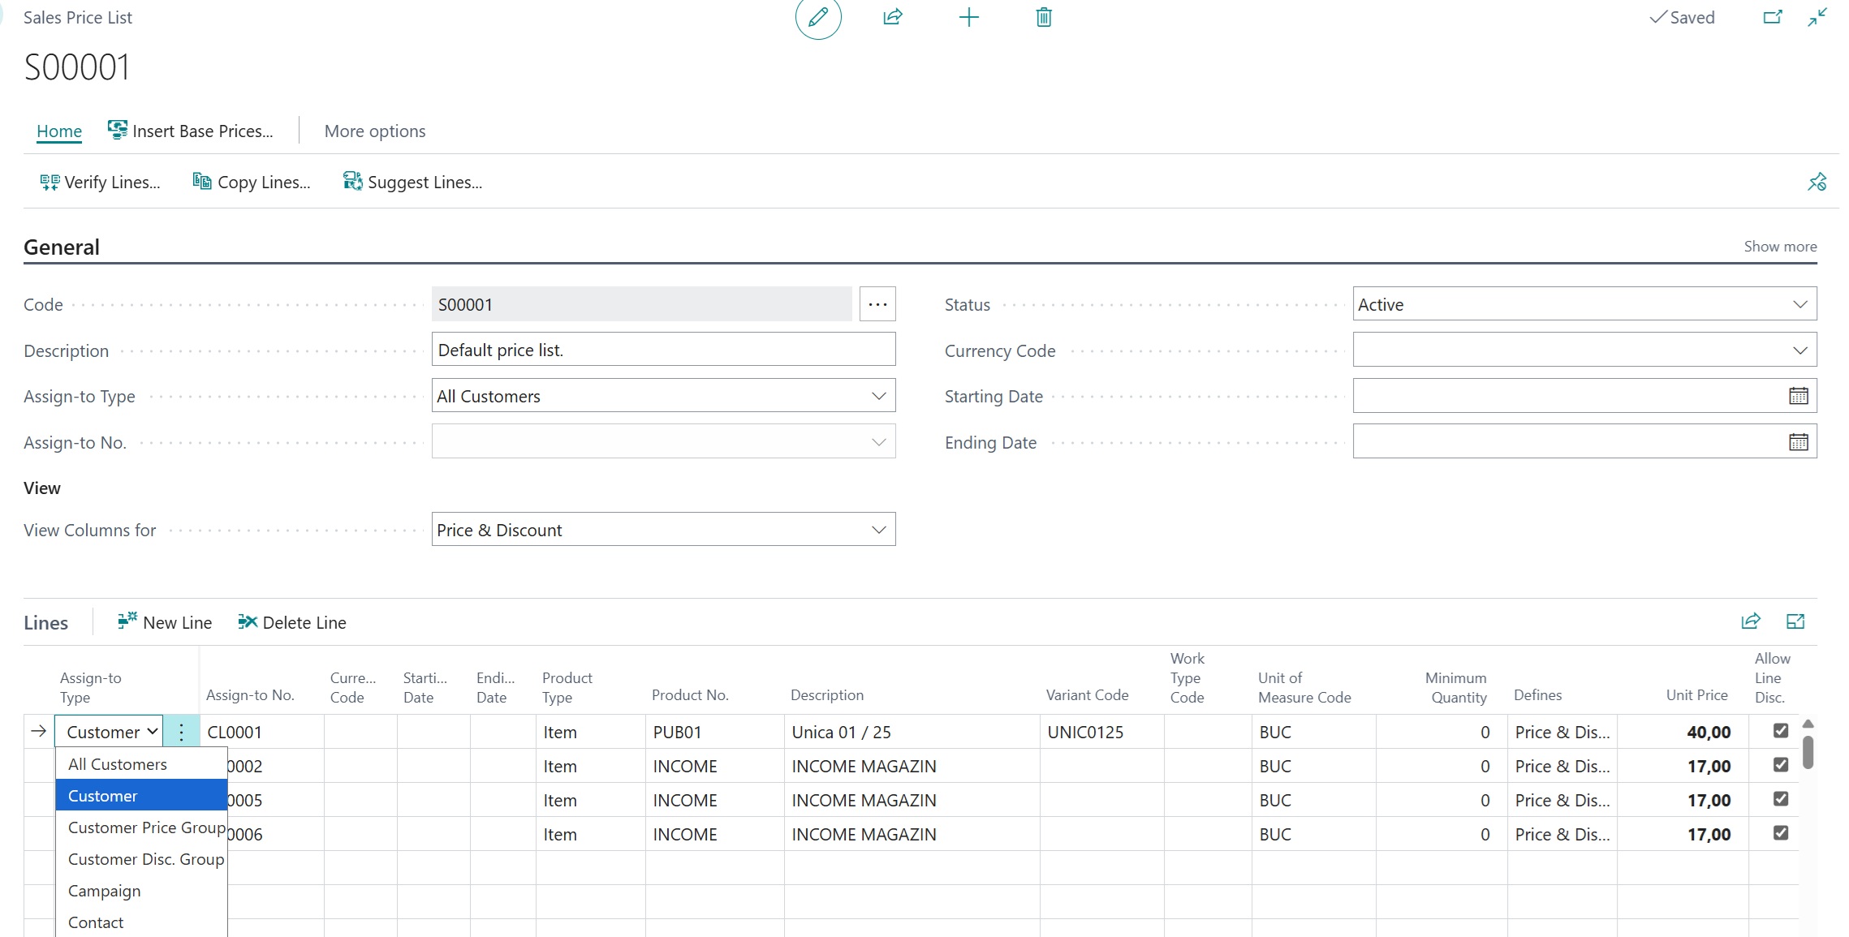Click the trash delete icon

pyautogui.click(x=1044, y=17)
